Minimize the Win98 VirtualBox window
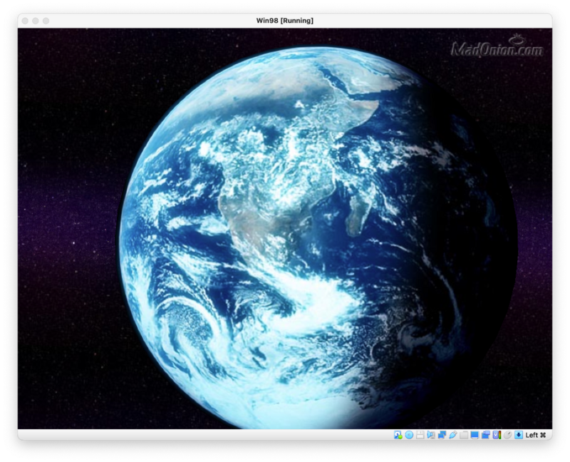 (x=35, y=21)
